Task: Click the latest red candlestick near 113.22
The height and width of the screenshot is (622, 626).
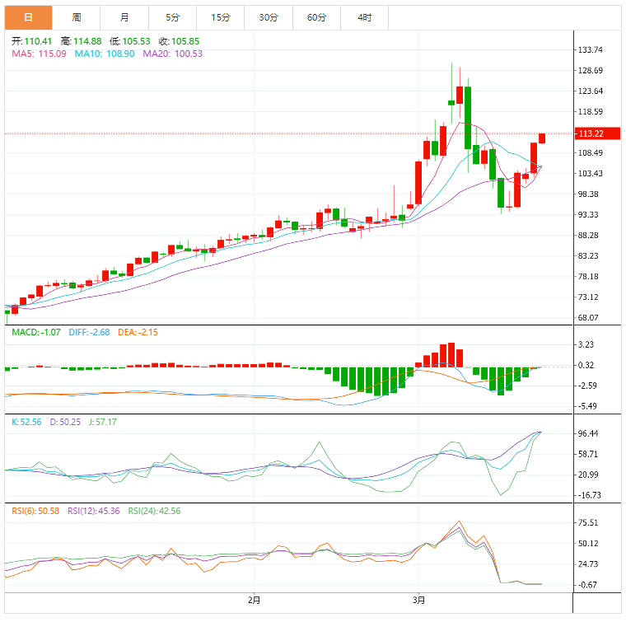Action: (542, 138)
